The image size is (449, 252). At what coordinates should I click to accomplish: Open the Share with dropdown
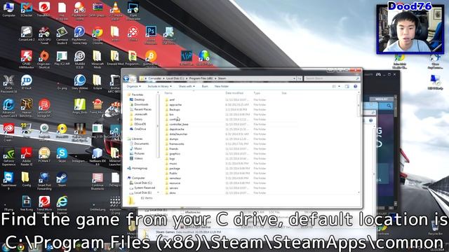(x=187, y=86)
